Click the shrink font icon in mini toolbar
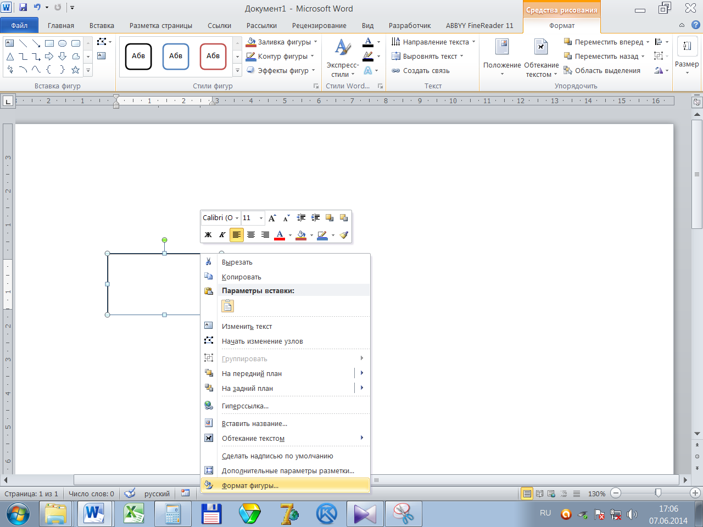This screenshot has width=703, height=527. coord(286,218)
